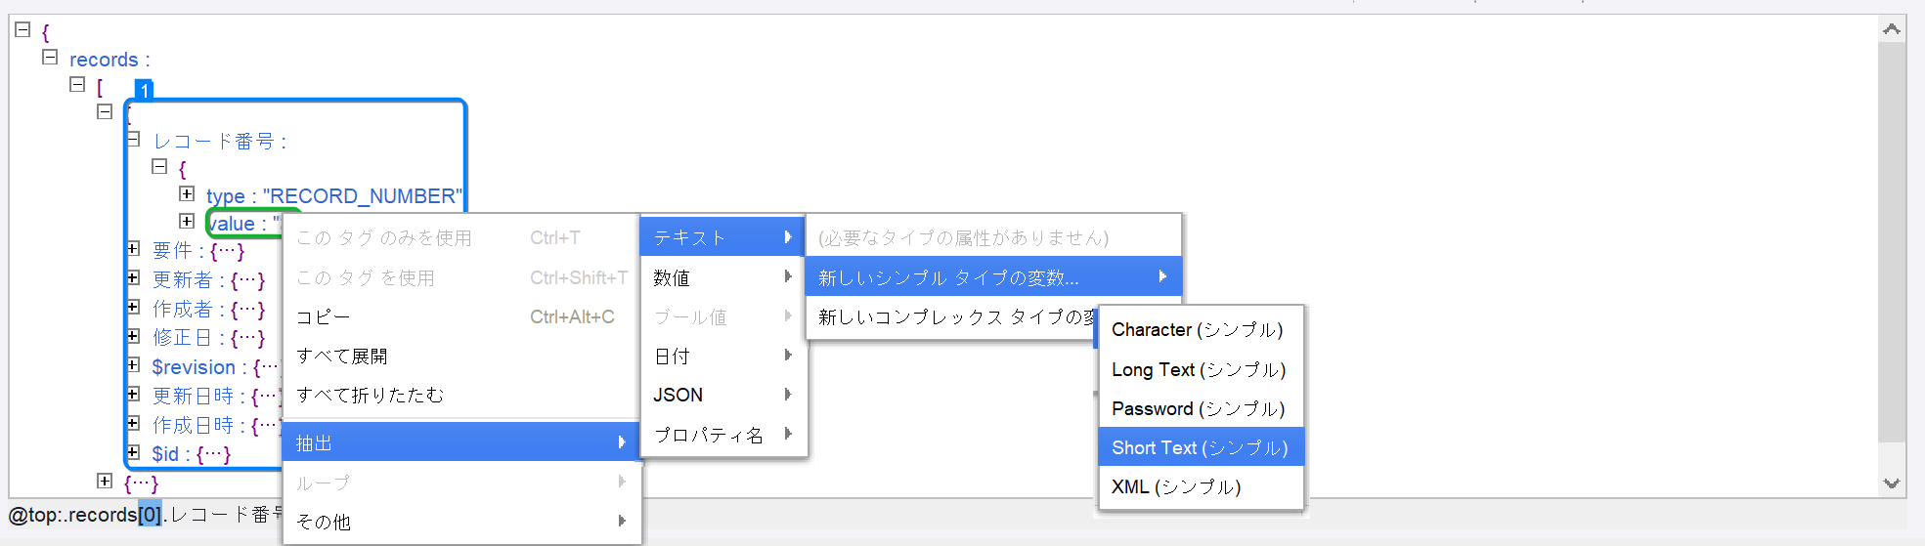
Task: Expand the 更新者 node
Action: tap(134, 277)
